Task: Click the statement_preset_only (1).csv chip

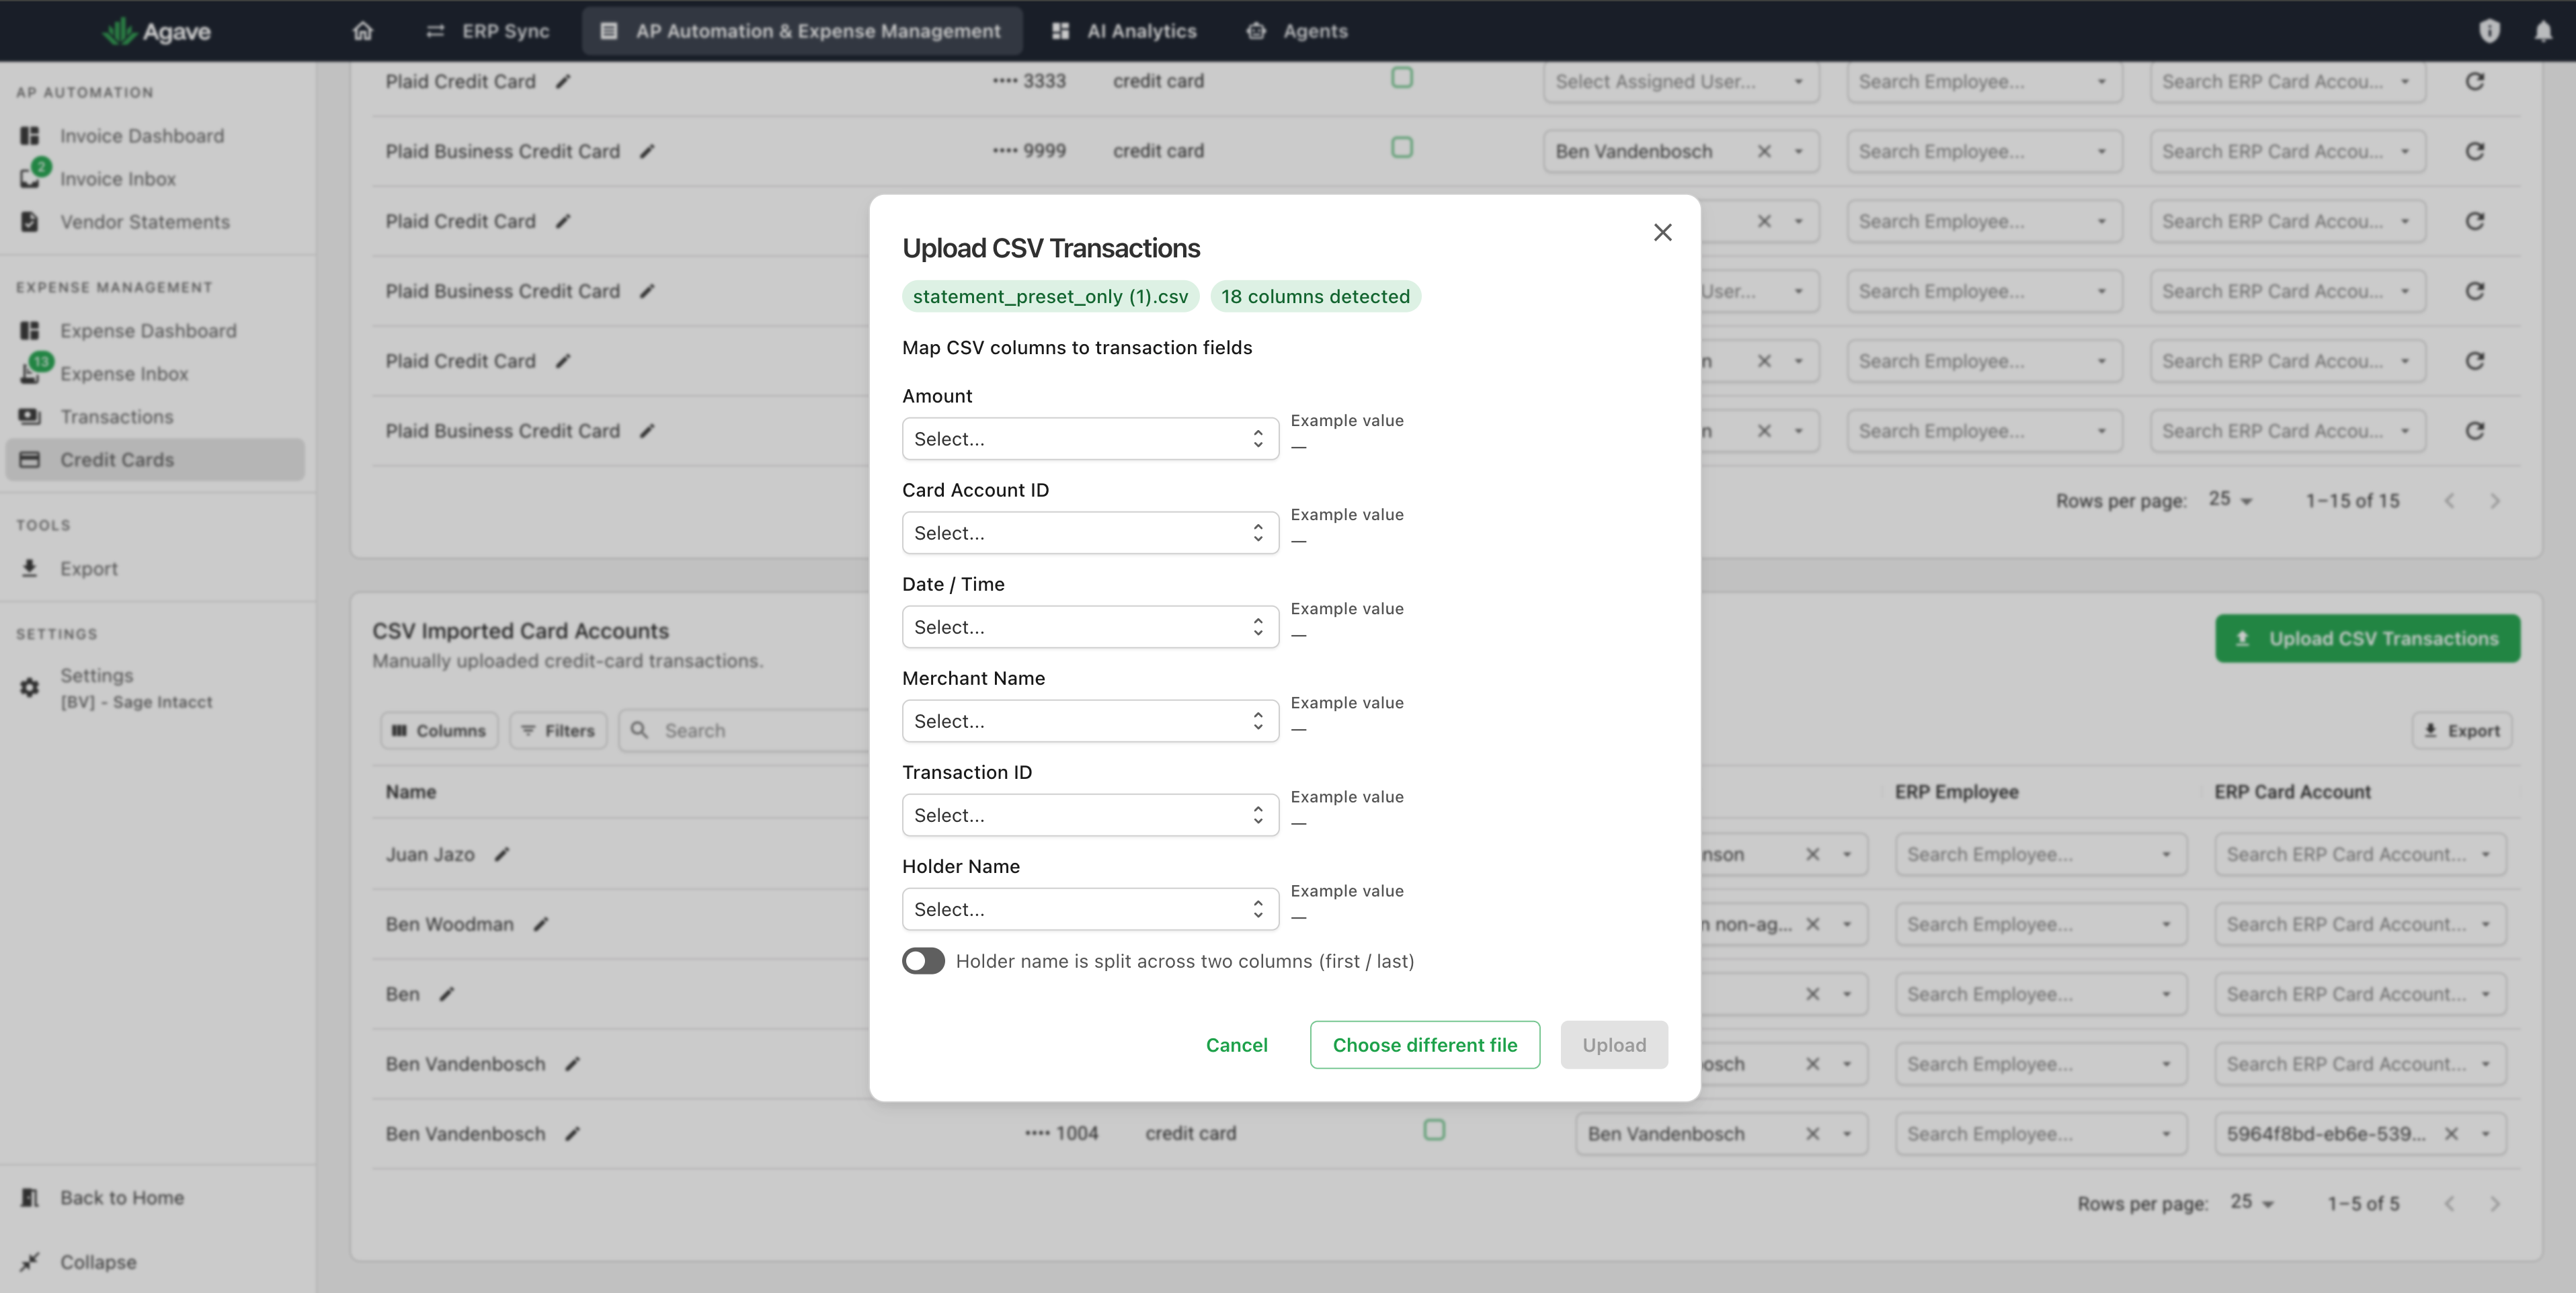Action: point(1050,296)
